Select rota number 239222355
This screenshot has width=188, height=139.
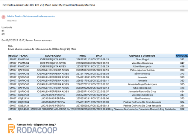click(82, 109)
